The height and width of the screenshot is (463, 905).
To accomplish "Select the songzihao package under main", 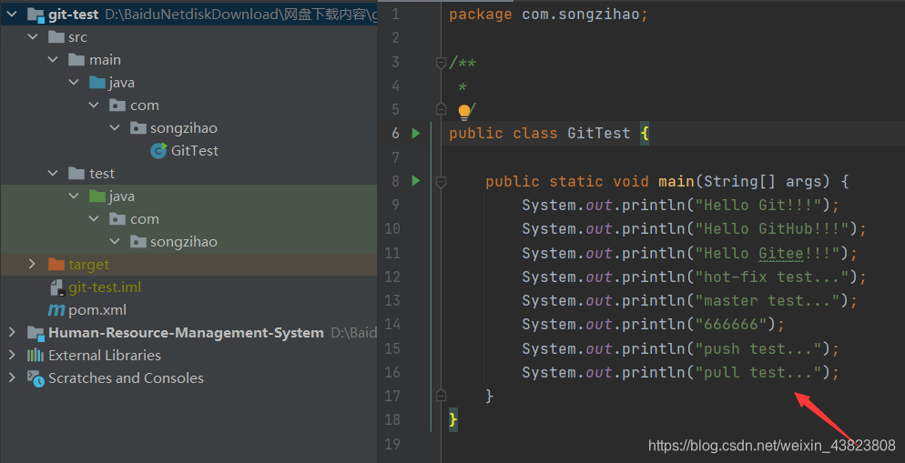I will [x=183, y=128].
